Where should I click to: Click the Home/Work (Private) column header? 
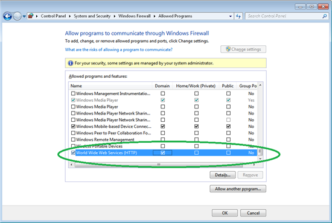point(196,86)
